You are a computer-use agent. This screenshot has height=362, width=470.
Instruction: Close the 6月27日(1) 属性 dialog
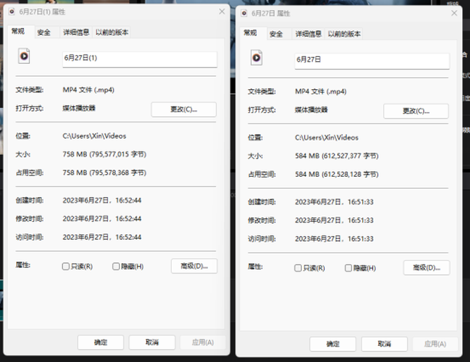(222, 11)
